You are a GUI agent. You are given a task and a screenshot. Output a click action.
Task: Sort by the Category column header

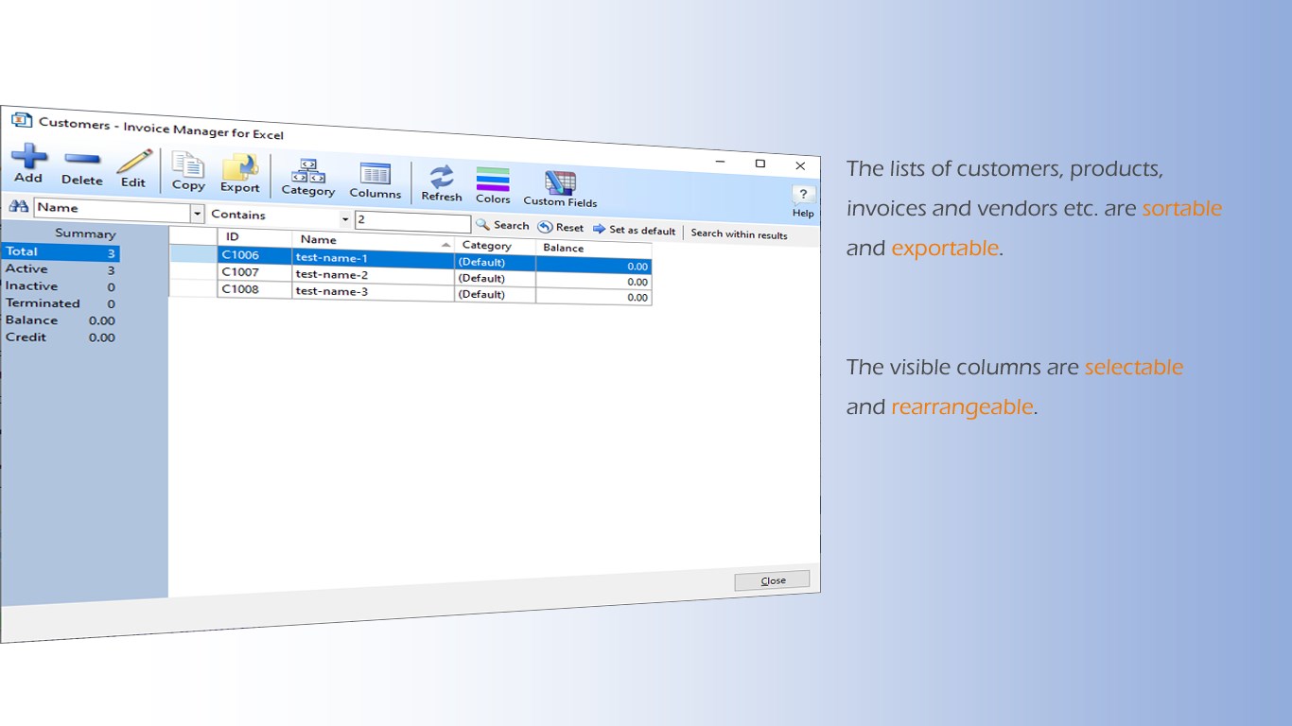click(x=495, y=246)
